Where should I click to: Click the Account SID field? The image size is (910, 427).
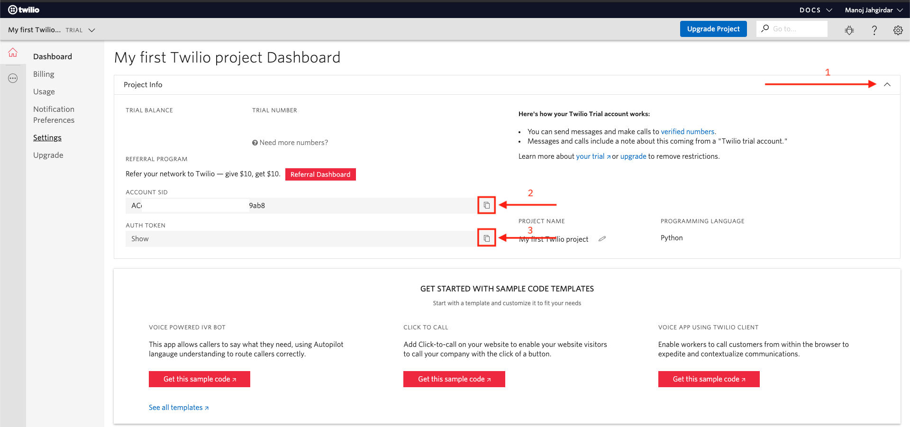click(x=301, y=206)
